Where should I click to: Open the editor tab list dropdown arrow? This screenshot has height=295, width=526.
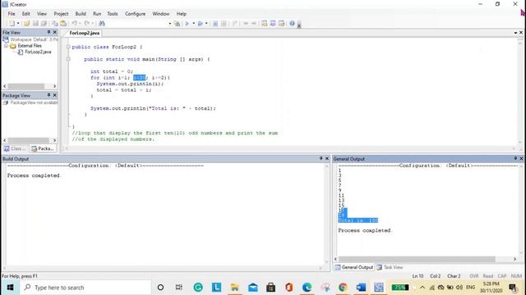[515, 33]
